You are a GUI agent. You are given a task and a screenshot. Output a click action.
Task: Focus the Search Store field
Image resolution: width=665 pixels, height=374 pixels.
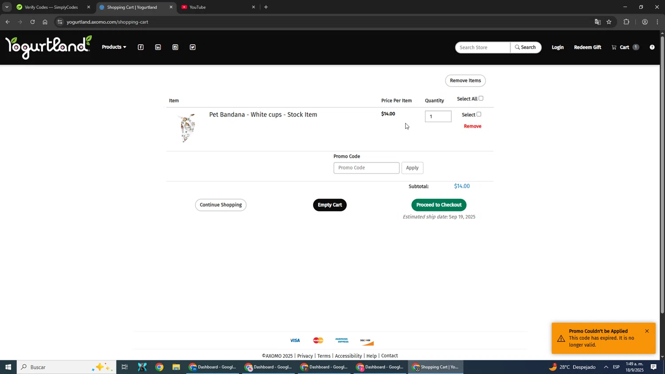pos(483,47)
